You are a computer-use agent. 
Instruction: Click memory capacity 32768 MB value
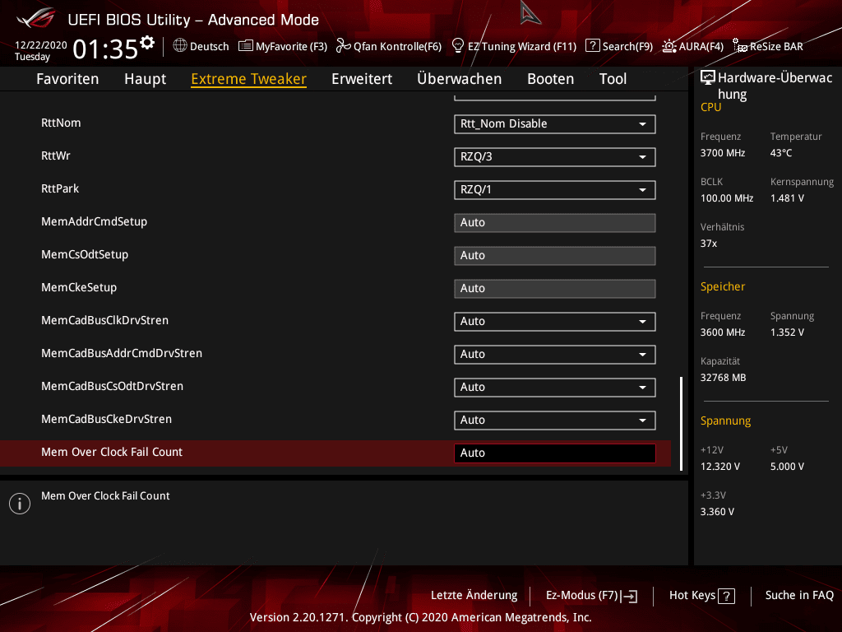[724, 377]
